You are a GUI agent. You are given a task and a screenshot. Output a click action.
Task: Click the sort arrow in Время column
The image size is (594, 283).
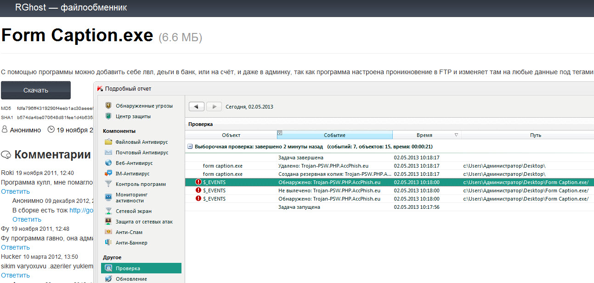tap(456, 135)
